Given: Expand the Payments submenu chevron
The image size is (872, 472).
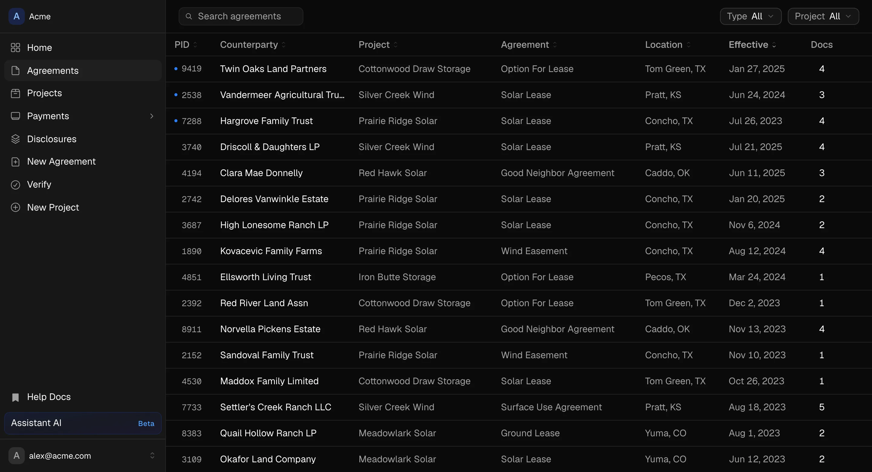Looking at the screenshot, I should click(152, 116).
